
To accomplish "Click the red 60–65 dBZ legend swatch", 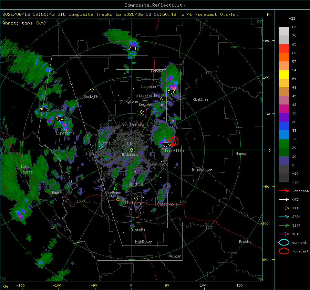I will point(284,49).
